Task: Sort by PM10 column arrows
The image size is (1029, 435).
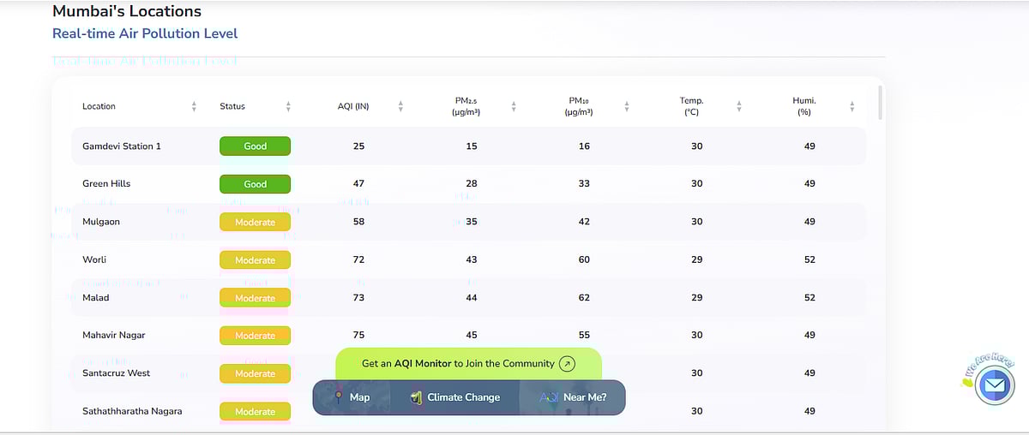Action: [627, 106]
